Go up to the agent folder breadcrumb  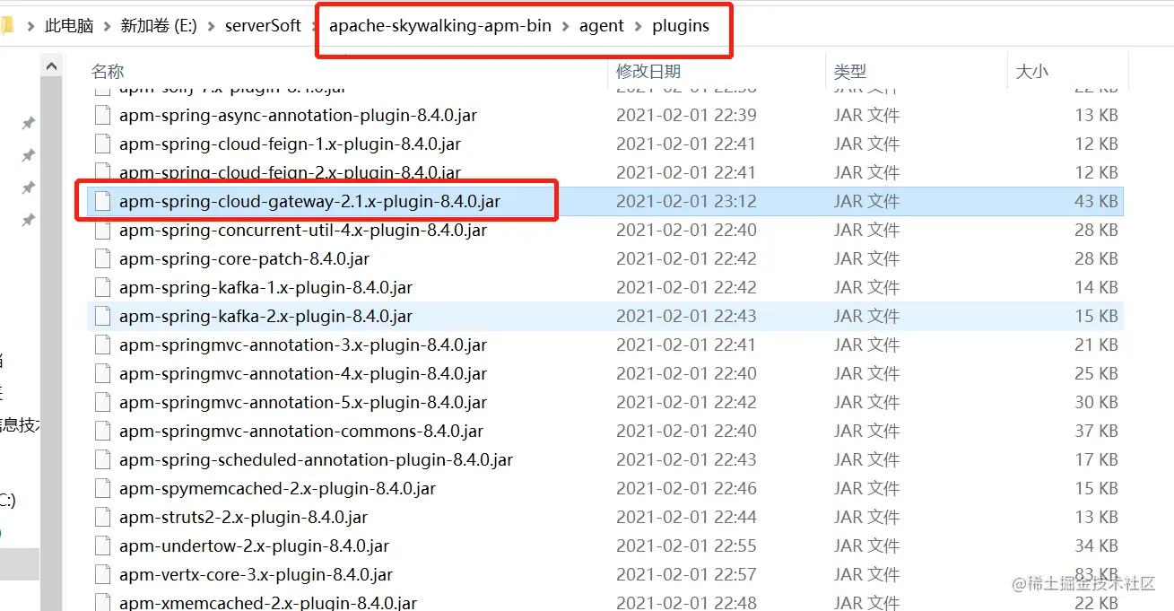click(602, 26)
